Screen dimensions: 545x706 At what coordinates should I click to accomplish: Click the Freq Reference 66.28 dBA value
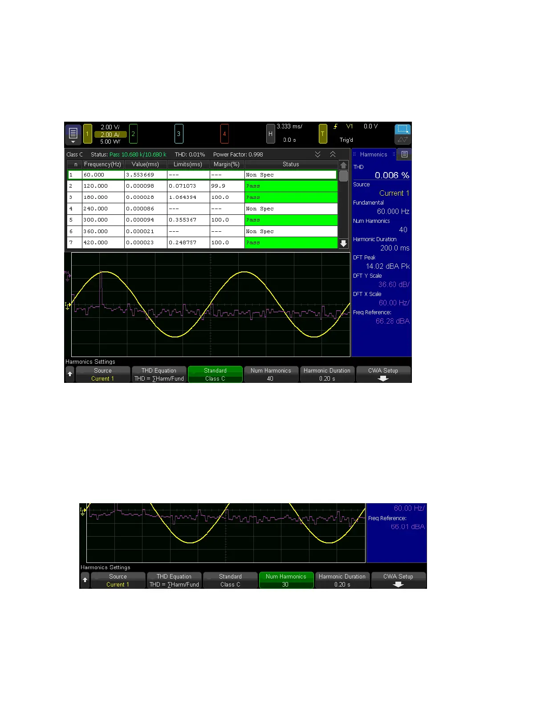pyautogui.click(x=392, y=321)
